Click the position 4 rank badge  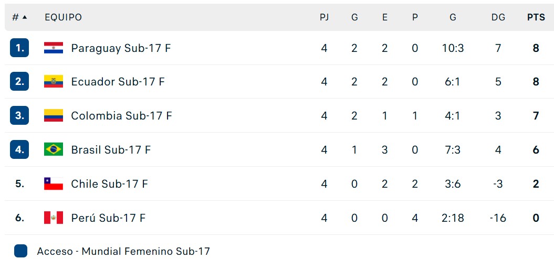pyautogui.click(x=19, y=149)
